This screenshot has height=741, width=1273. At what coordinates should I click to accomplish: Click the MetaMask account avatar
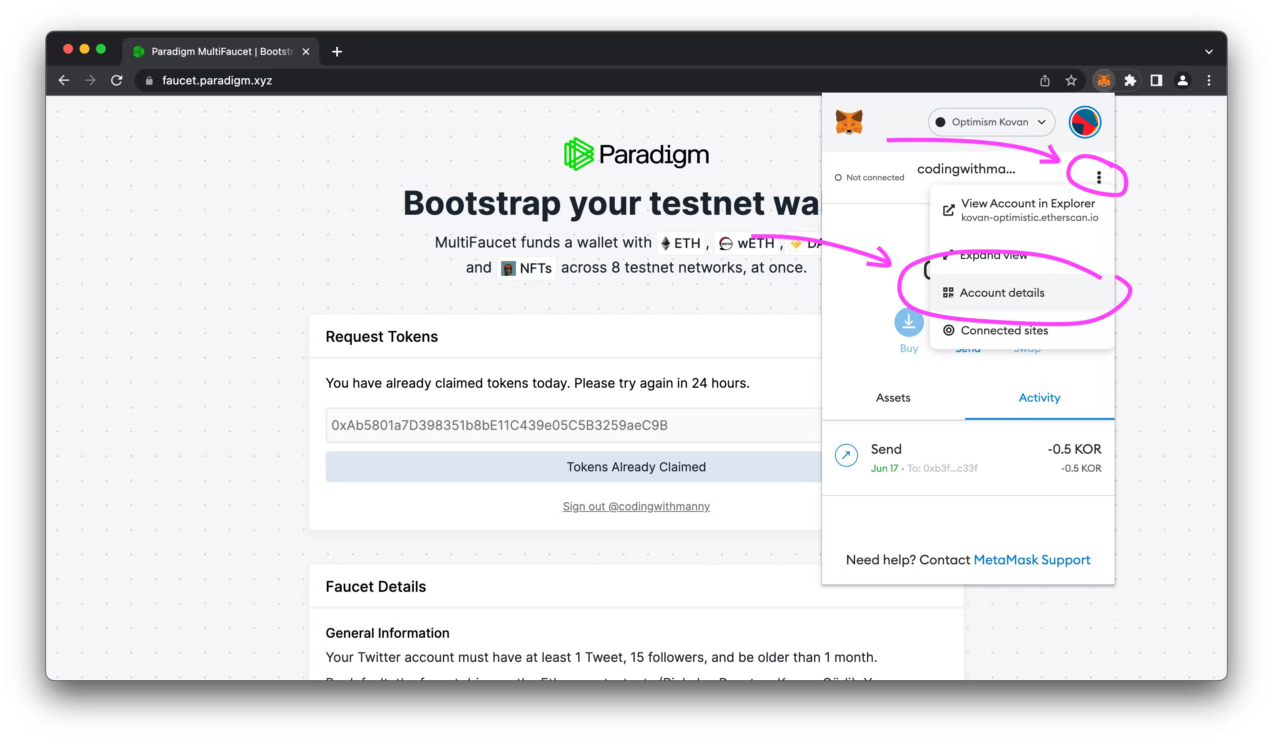1085,122
